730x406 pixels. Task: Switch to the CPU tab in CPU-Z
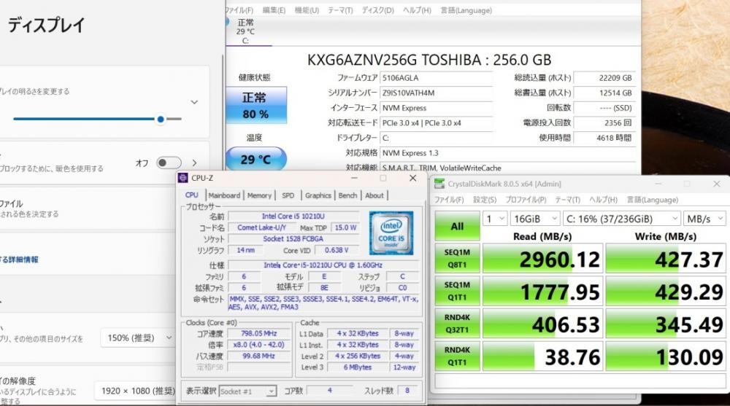point(191,195)
